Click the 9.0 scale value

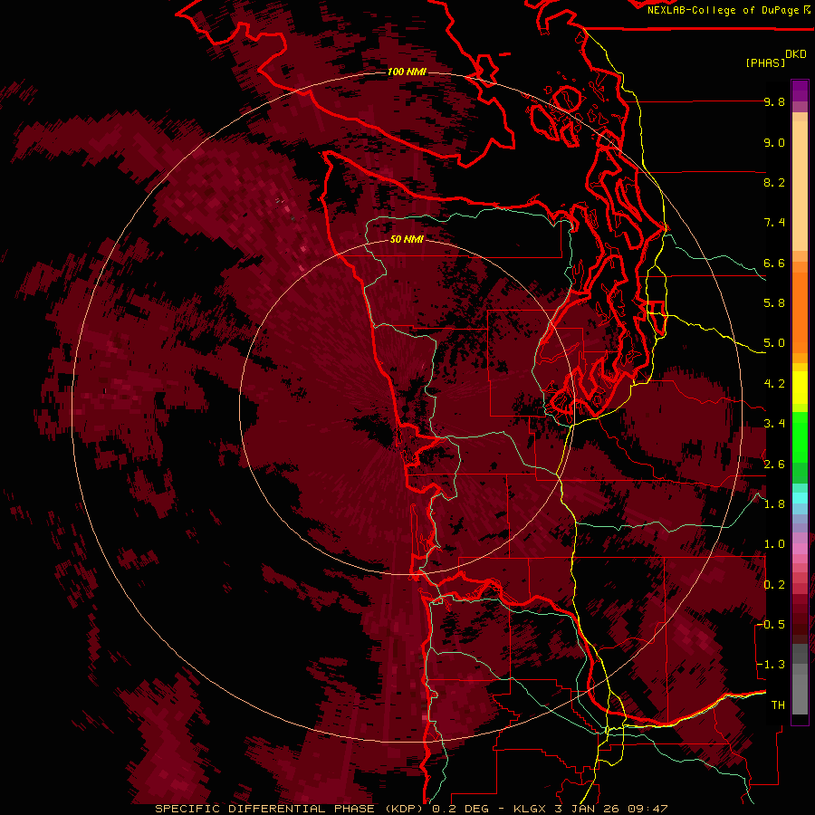774,142
